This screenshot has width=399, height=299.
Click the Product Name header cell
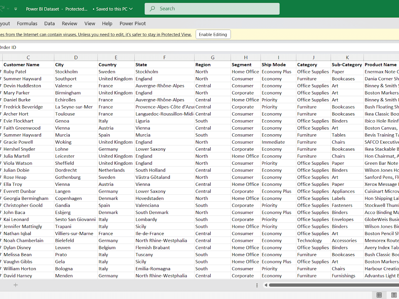click(x=381, y=65)
